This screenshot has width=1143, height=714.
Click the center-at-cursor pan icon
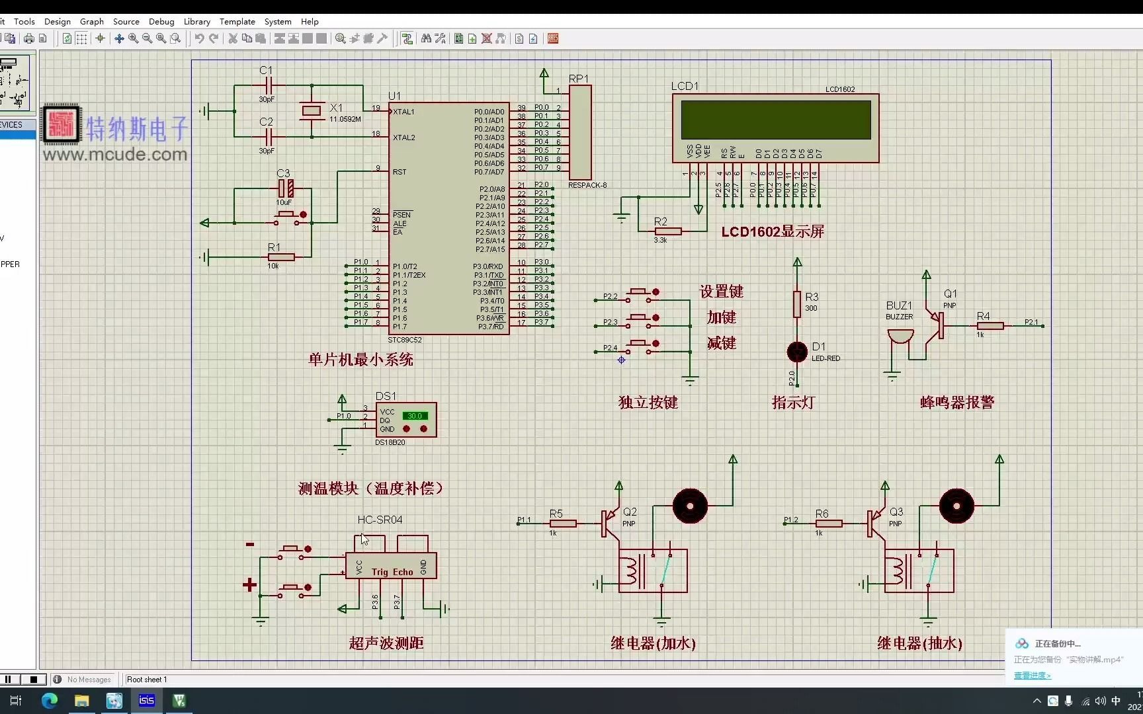click(x=119, y=38)
